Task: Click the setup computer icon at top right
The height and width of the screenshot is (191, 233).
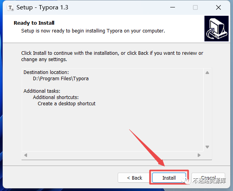Action: pyautogui.click(x=217, y=29)
